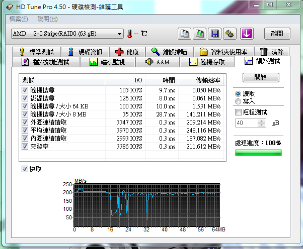Image resolution: width=303 pixels, height=249 pixels.
Task: Open the 資料夾使用率 folder usage tab
Action: (224, 52)
